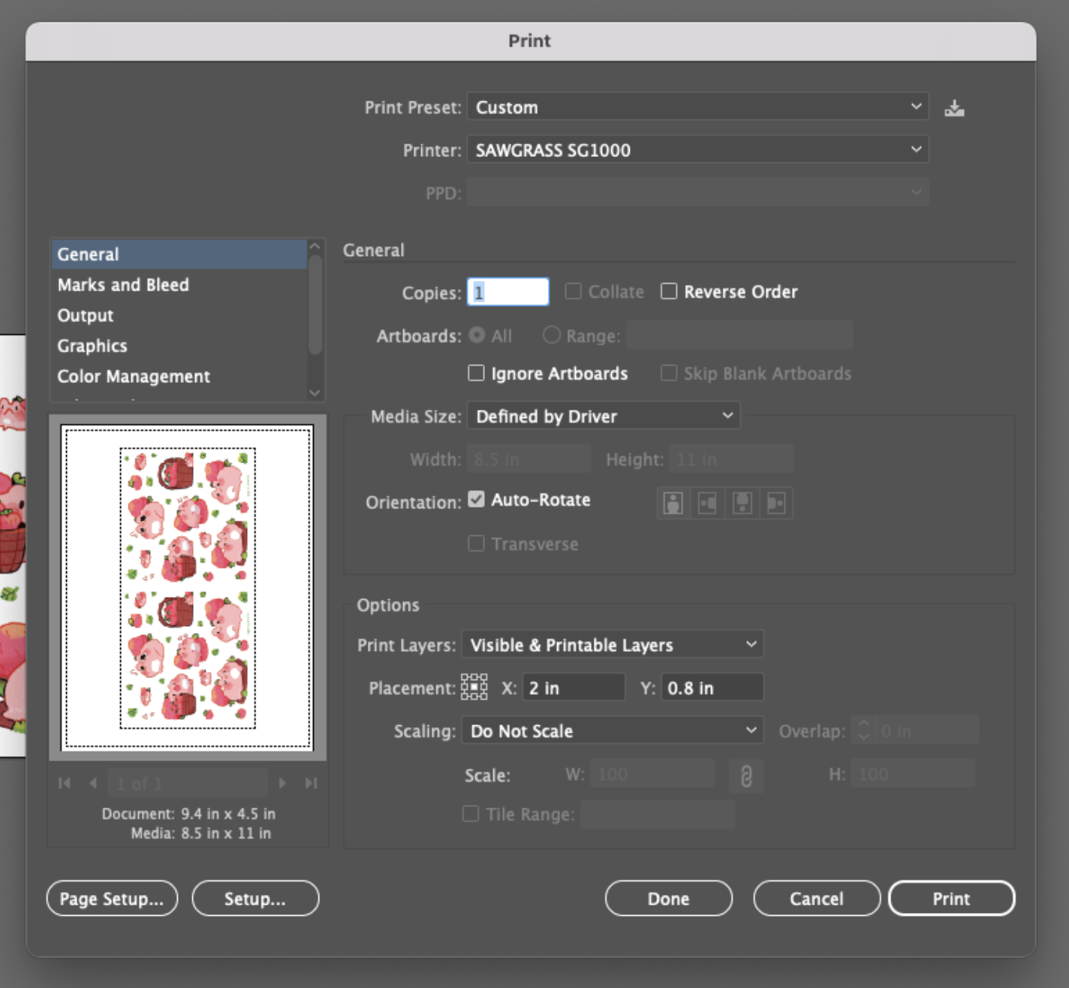Check Skip Blank Artboards
Image resolution: width=1069 pixels, height=988 pixels.
668,373
